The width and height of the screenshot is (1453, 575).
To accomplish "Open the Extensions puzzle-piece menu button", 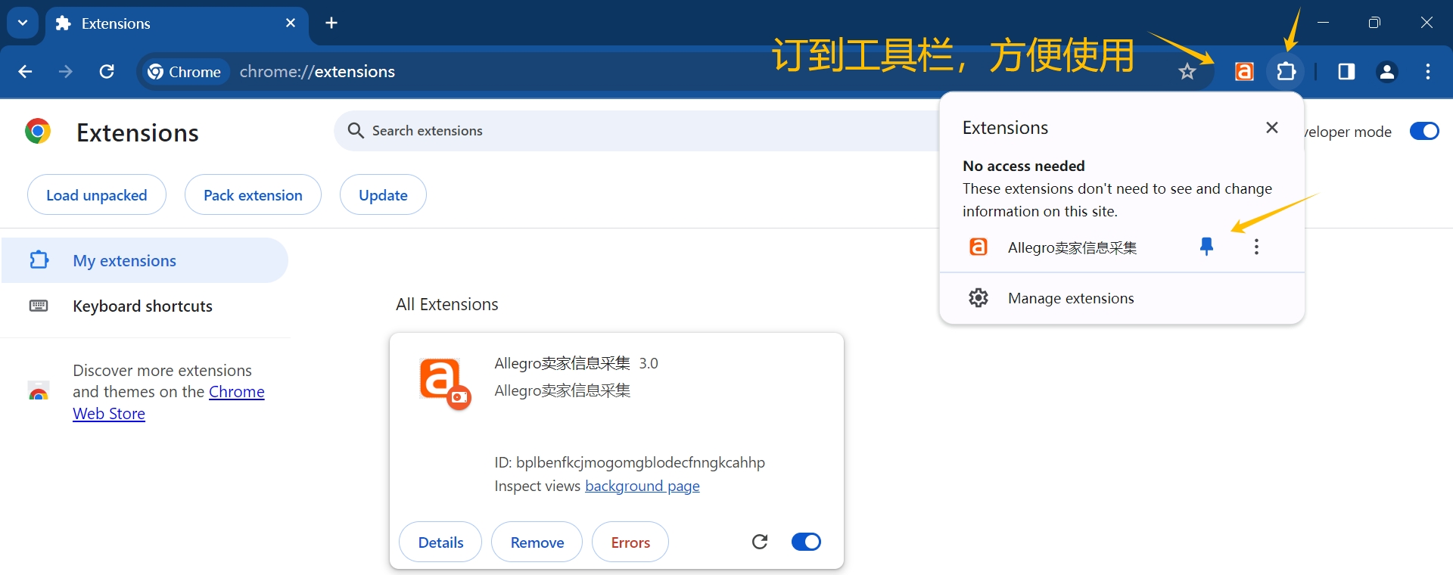I will [1286, 72].
